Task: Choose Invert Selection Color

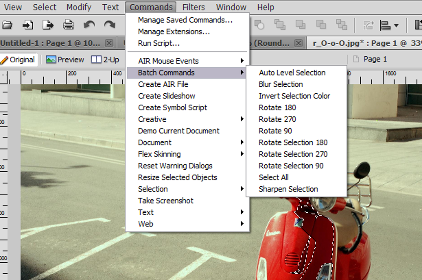Action: click(296, 96)
